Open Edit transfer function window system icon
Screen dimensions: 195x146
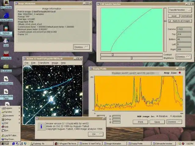tap(98, 4)
